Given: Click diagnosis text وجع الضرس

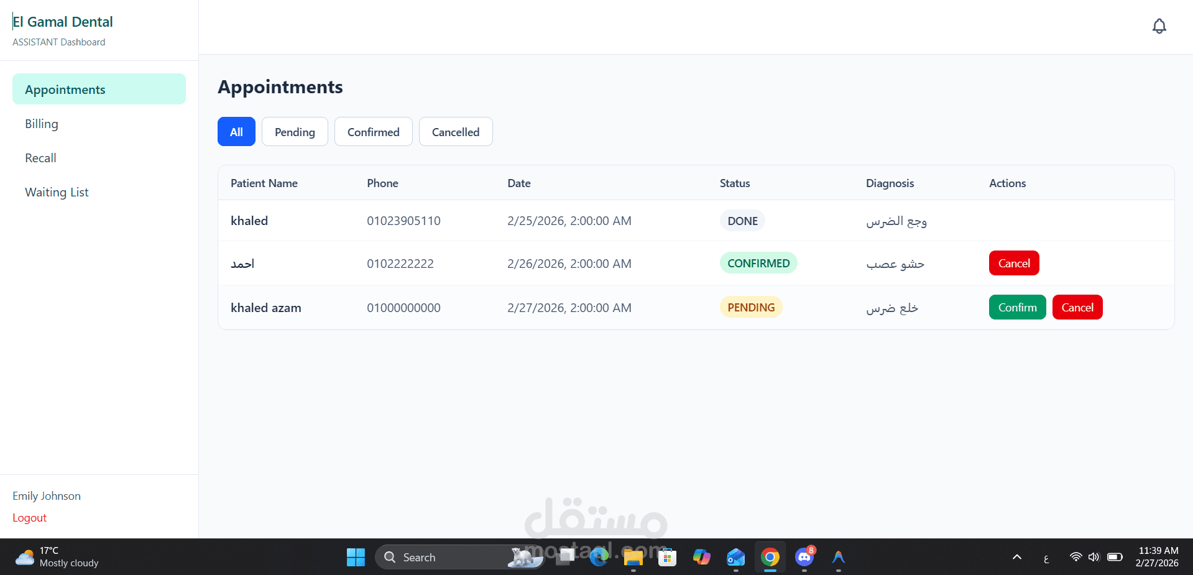Looking at the screenshot, I should point(896,221).
